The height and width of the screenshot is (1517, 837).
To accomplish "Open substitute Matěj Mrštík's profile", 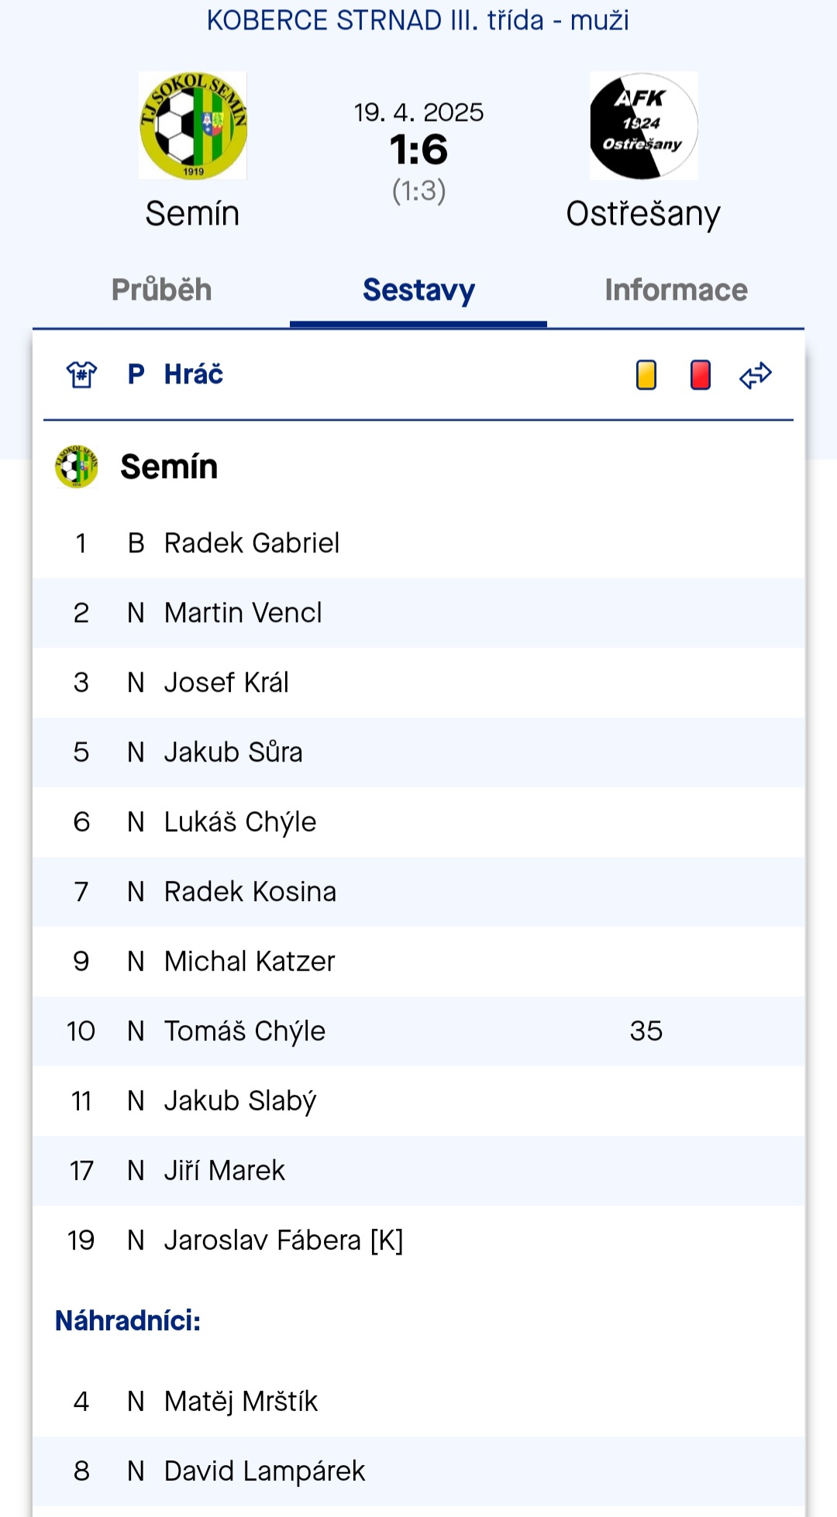I will click(241, 1402).
